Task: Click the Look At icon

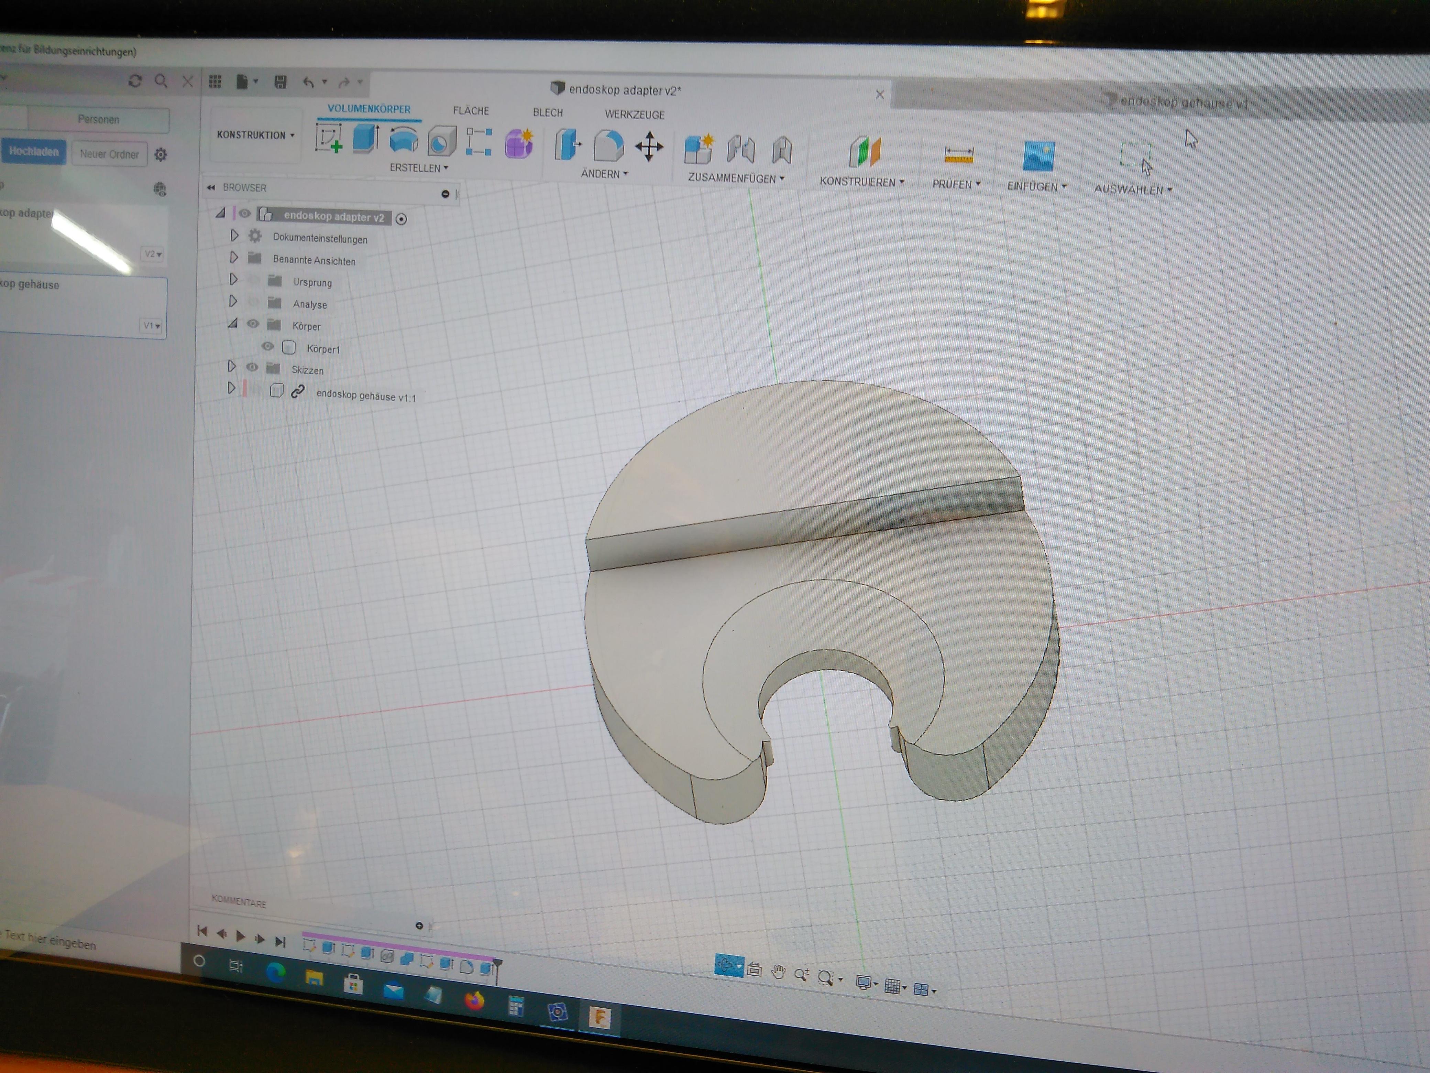Action: point(754,969)
